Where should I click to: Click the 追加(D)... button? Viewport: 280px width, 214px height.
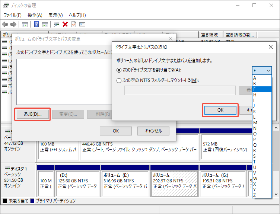(x=32, y=114)
